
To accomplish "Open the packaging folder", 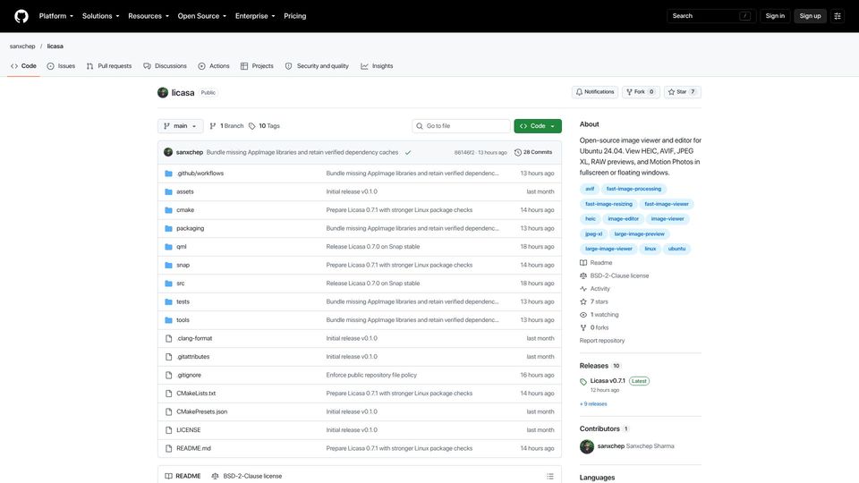I will coord(190,228).
